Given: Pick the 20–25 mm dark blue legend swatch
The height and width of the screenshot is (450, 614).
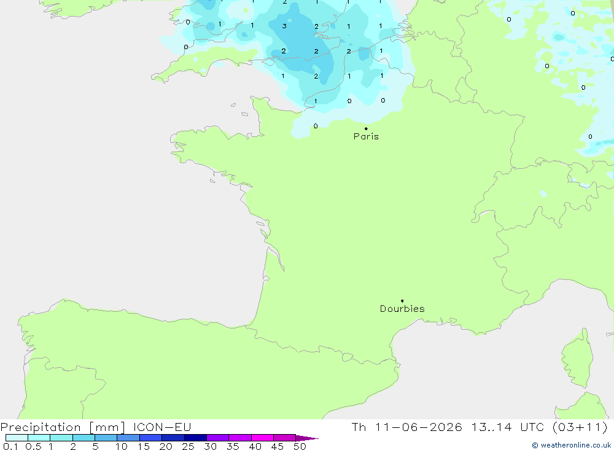Looking at the screenshot, I should 173,438.
